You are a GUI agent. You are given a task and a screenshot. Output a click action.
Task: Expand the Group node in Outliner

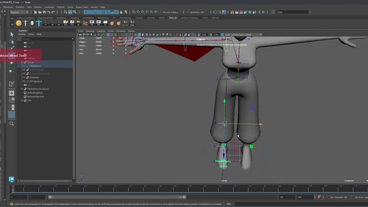tap(22, 62)
